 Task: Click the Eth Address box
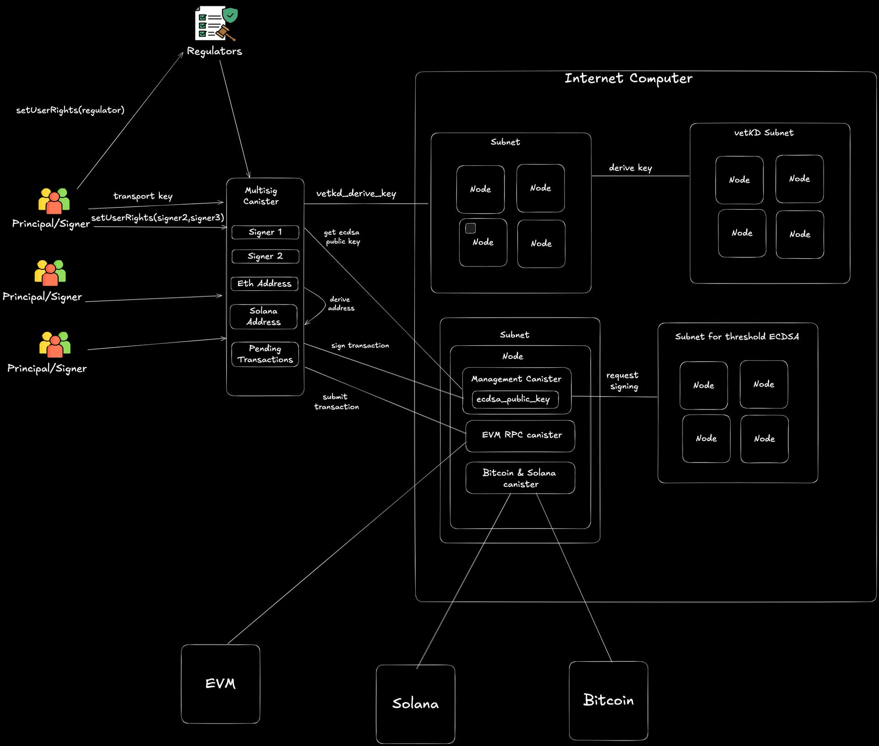coord(264,283)
